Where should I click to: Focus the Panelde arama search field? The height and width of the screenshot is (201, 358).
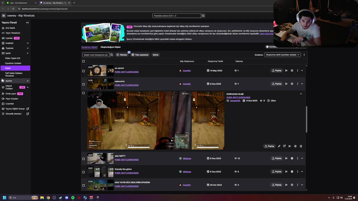pos(176,16)
